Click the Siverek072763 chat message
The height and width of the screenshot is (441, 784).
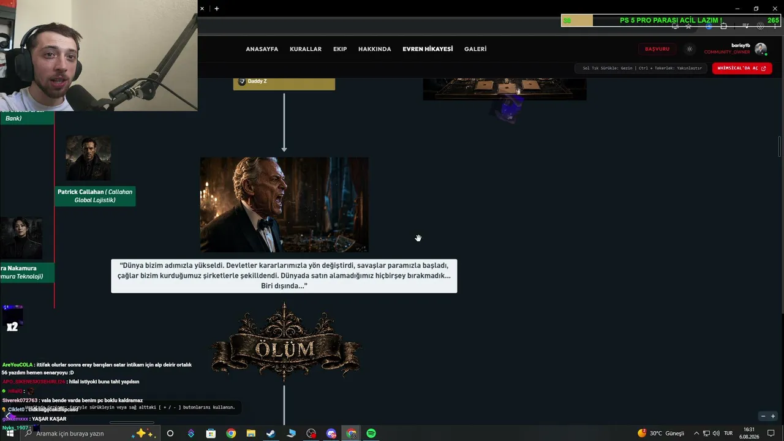73,401
